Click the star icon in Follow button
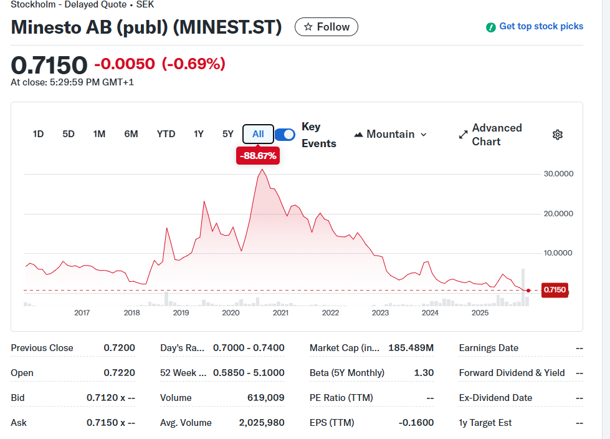The width and height of the screenshot is (610, 439). coord(308,27)
